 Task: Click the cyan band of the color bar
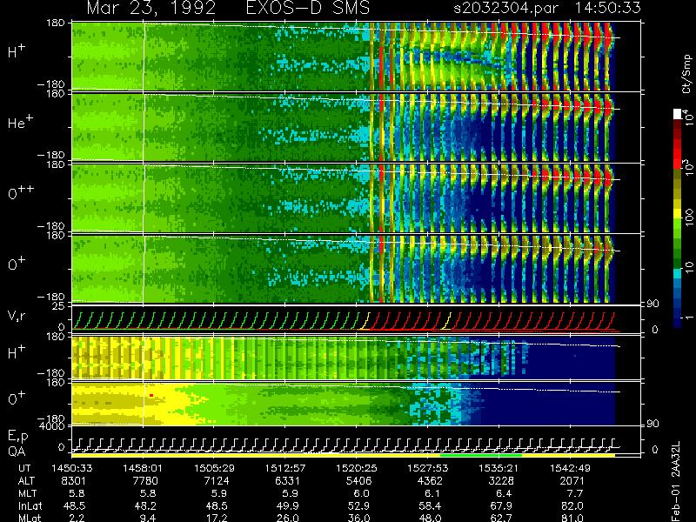click(x=678, y=274)
